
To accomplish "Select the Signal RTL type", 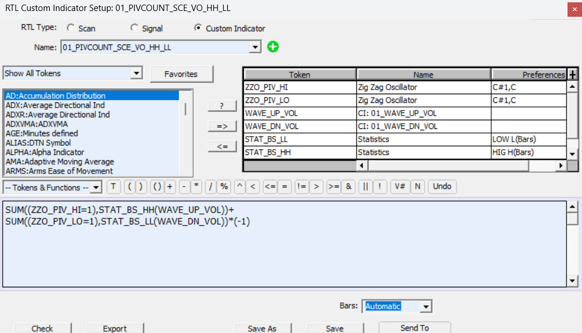I will click(x=134, y=28).
